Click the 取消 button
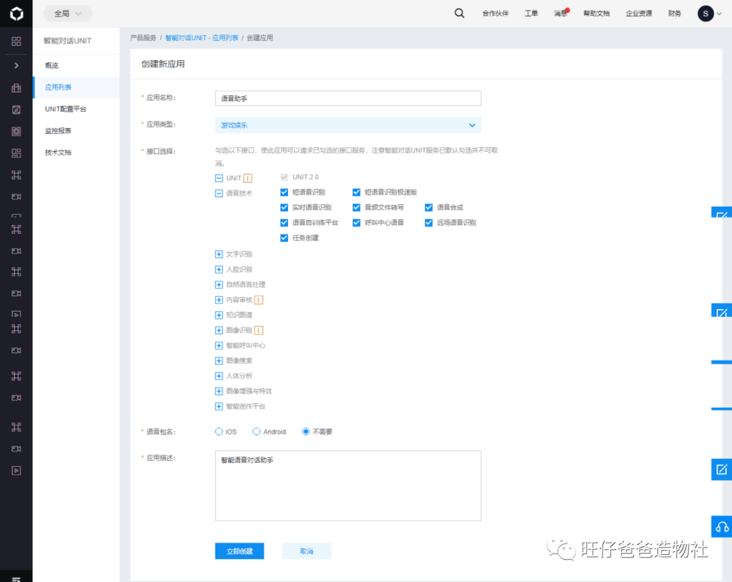The height and width of the screenshot is (582, 732). (x=306, y=552)
